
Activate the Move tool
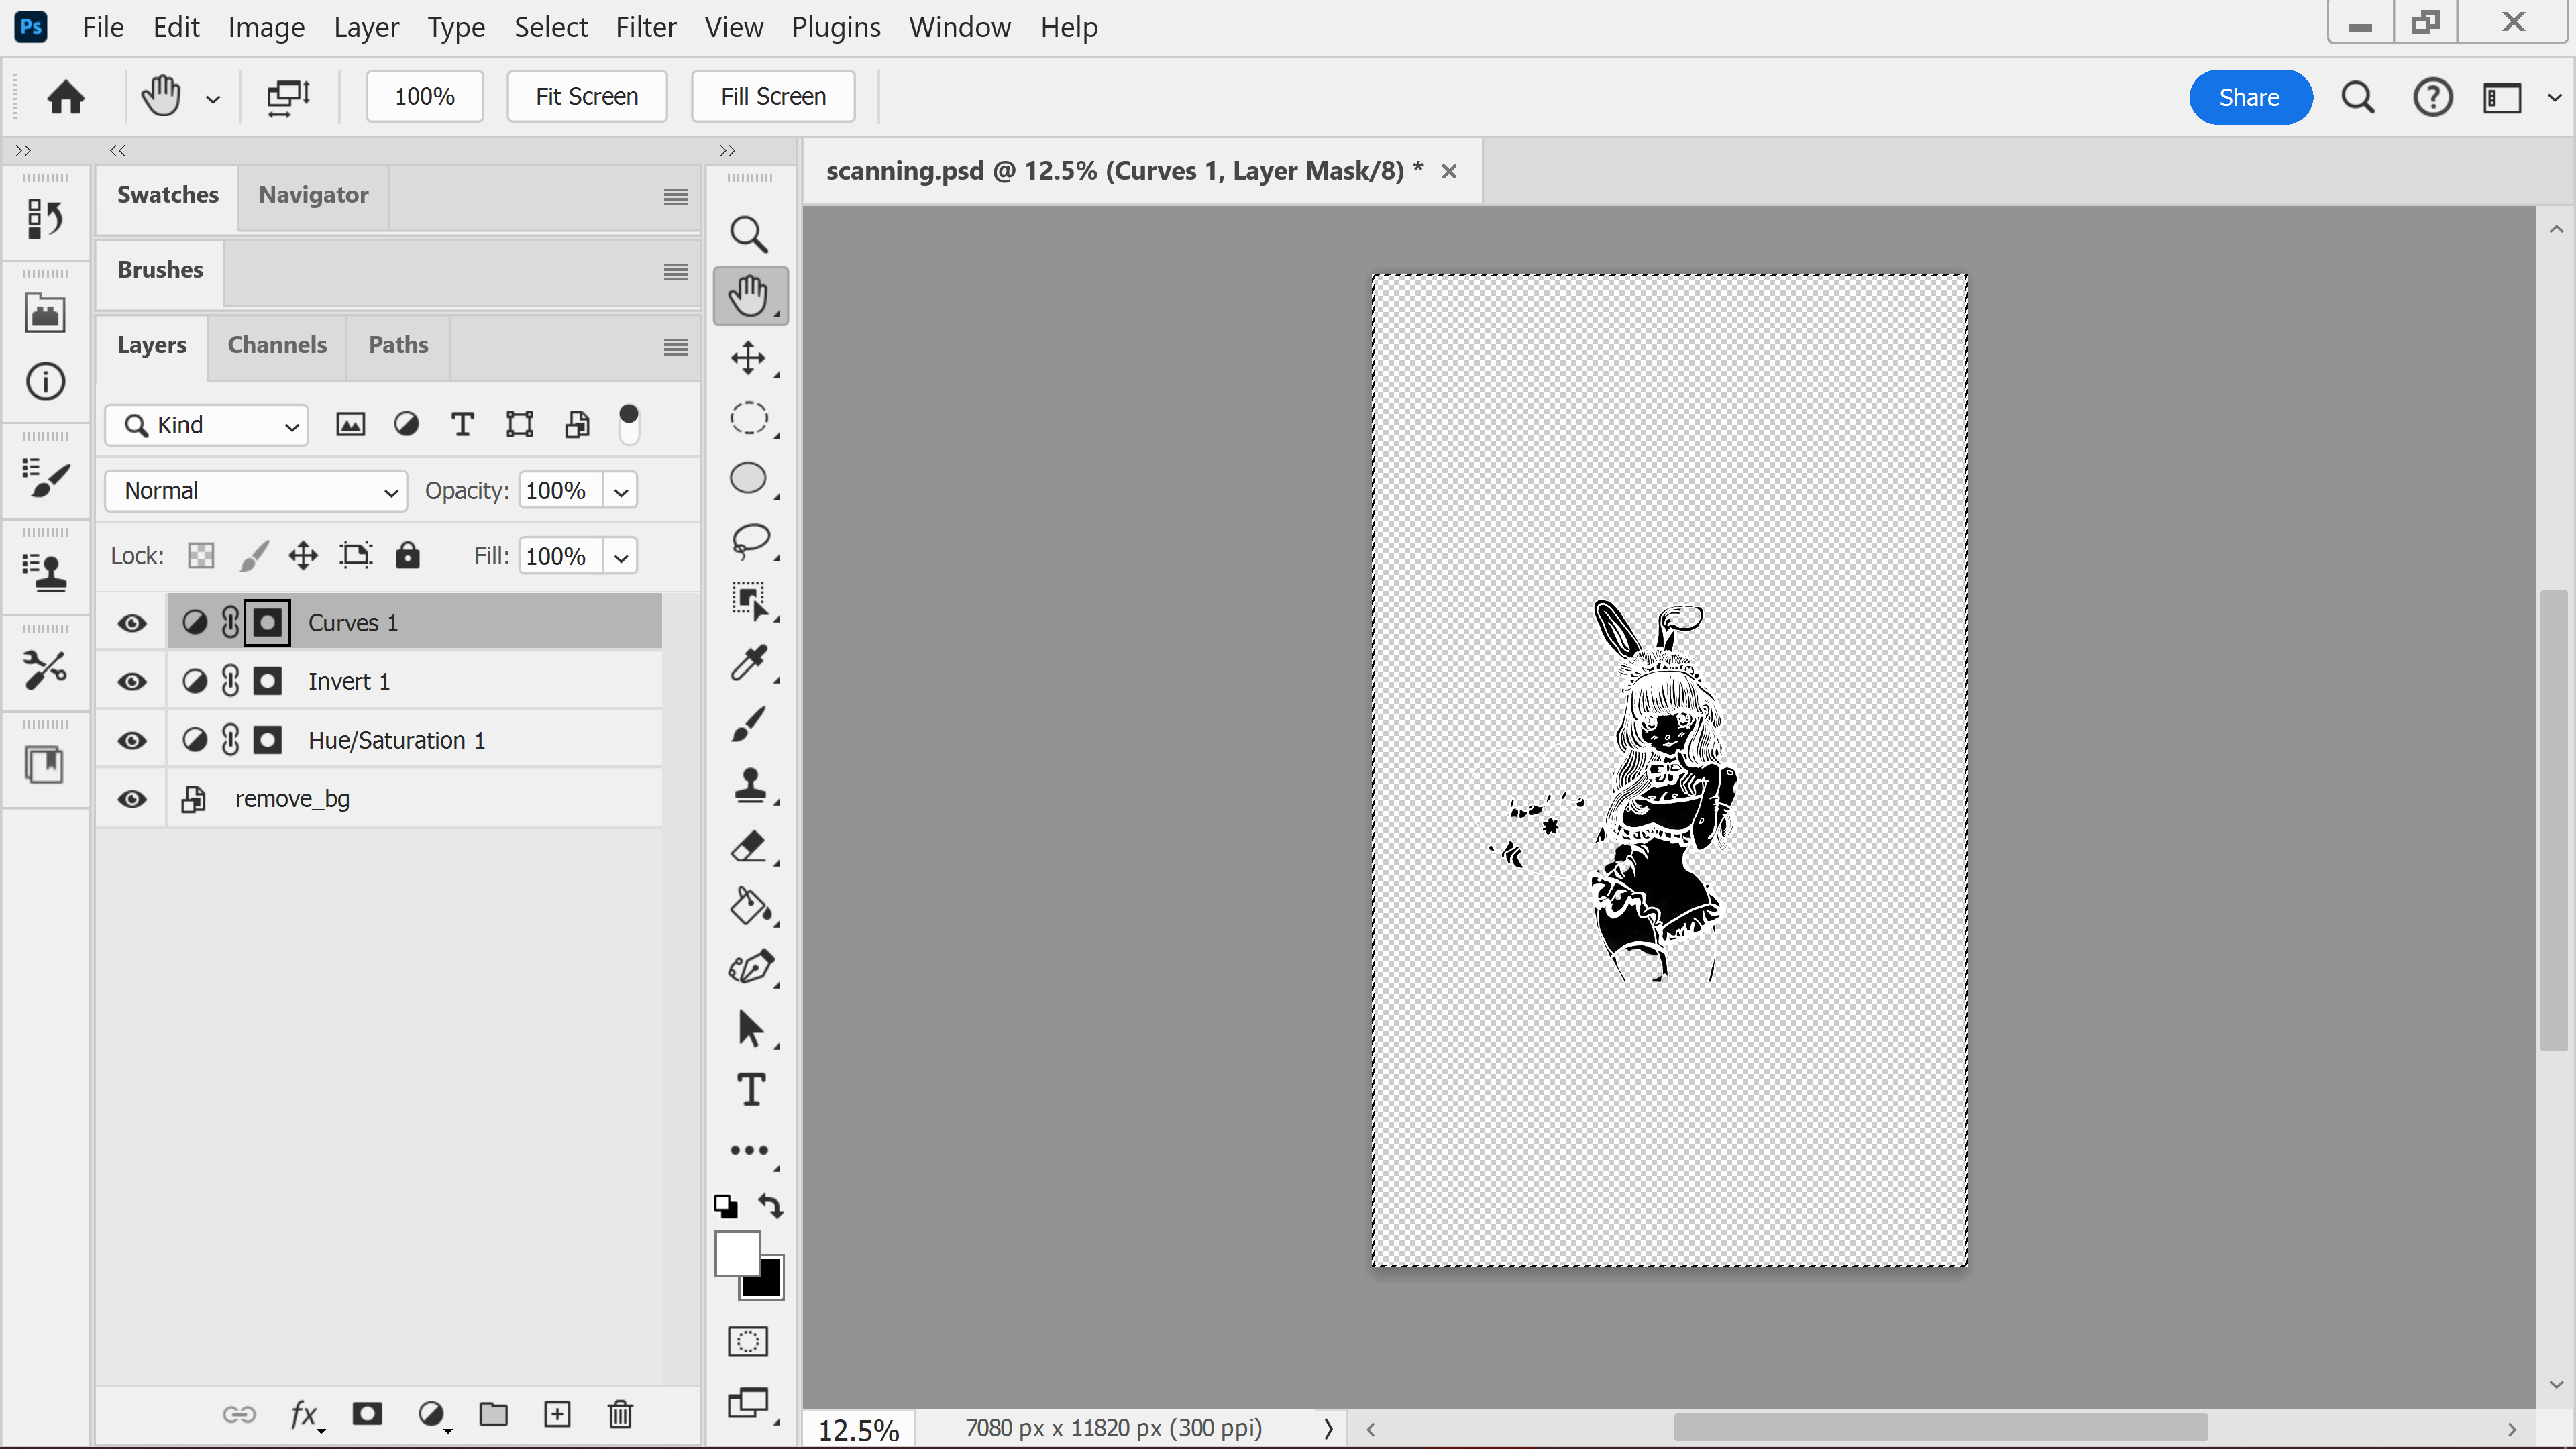click(x=748, y=358)
